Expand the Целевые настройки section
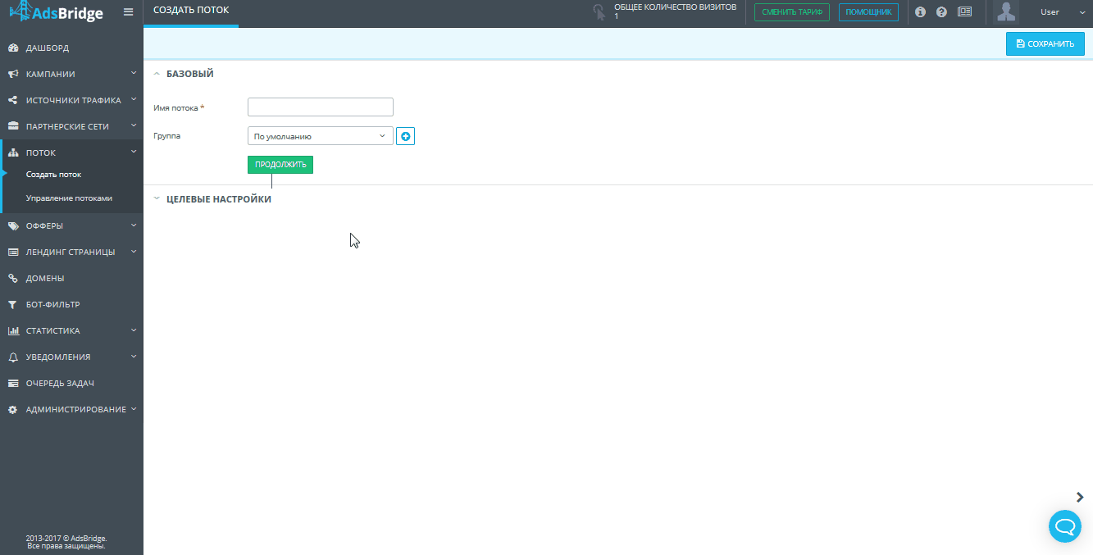Image resolution: width=1093 pixels, height=555 pixels. [157, 199]
